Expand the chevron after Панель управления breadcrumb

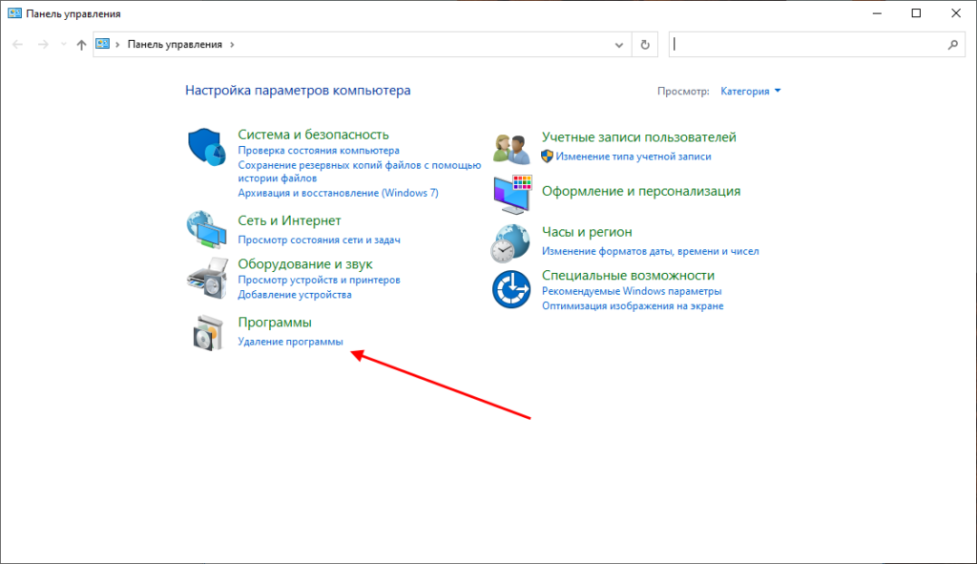click(232, 44)
